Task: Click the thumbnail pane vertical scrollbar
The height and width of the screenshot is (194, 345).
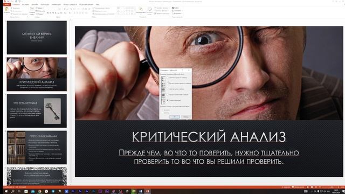Action: [x=71, y=101]
